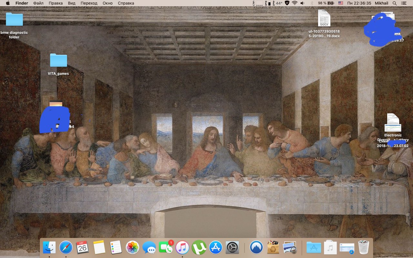This screenshot has width=413, height=258.
Task: Open the US flag input source menu
Action: pyautogui.click(x=341, y=3)
